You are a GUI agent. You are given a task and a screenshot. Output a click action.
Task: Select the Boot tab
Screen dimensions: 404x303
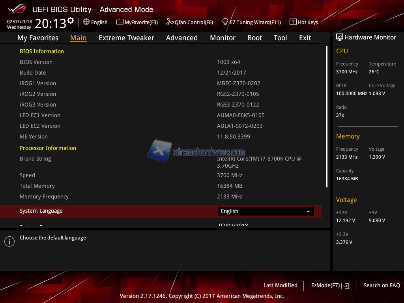(254, 38)
